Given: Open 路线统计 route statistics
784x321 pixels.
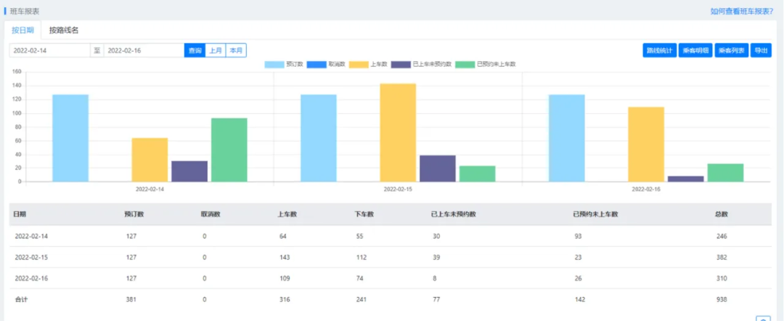Looking at the screenshot, I should pos(659,51).
